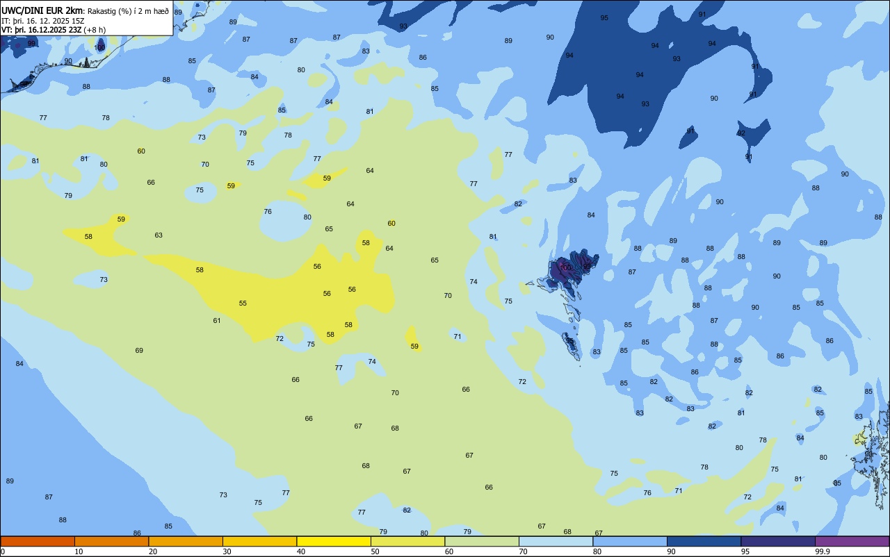Click the '99' humidity value on the map

(31, 44)
